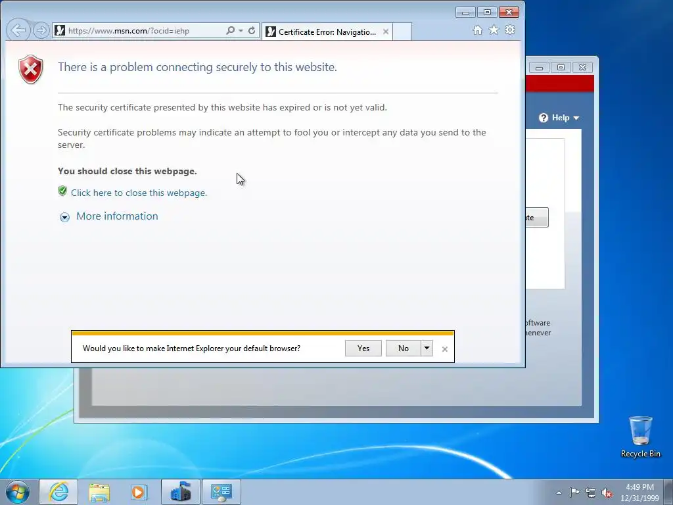
Task: Choose Yes for default browser prompt
Action: (x=363, y=349)
